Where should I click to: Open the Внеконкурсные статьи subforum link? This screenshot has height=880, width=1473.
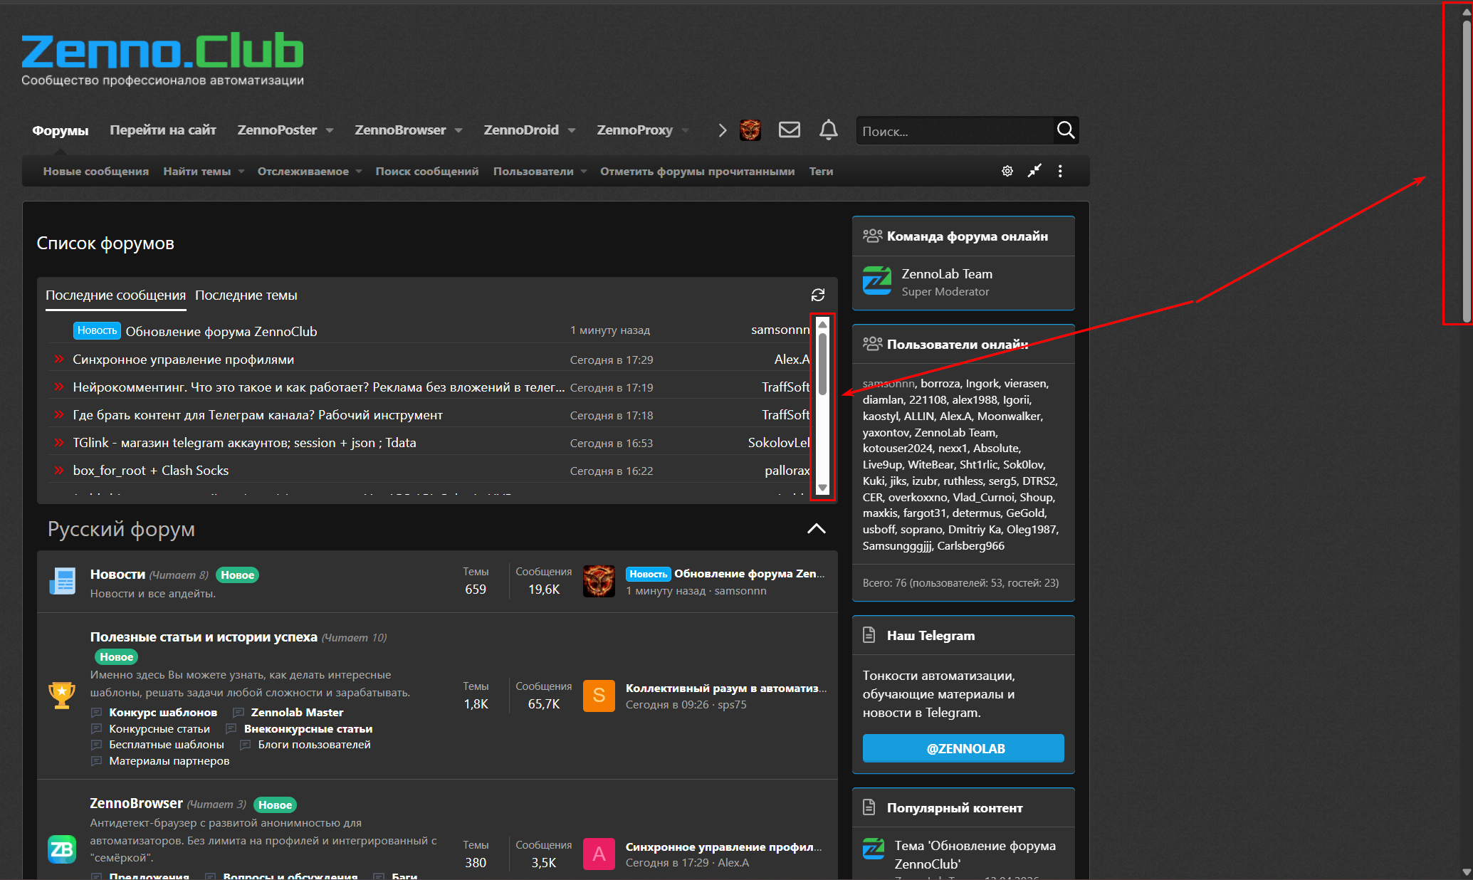point(308,729)
